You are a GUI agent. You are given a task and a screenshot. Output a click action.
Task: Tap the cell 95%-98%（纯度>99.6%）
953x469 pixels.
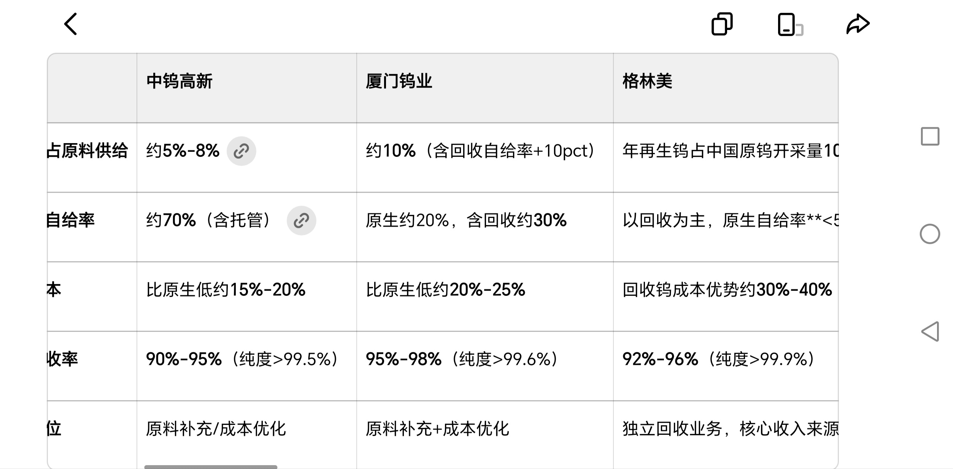[x=462, y=359]
